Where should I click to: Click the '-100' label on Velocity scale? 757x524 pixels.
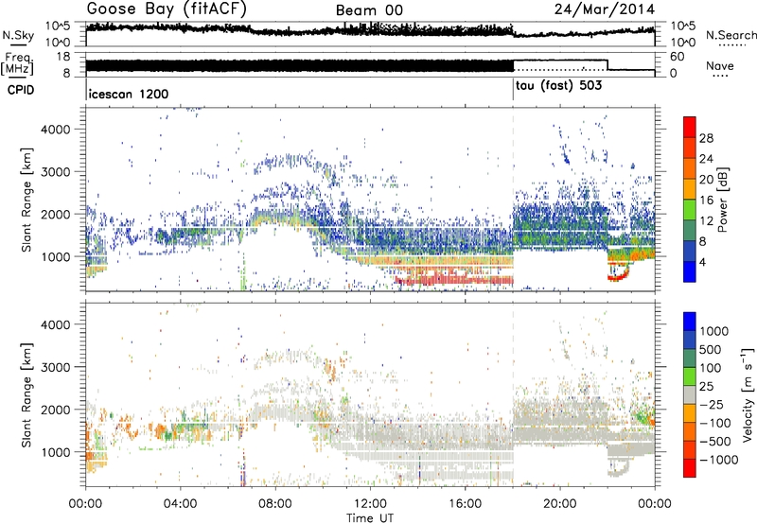(715, 423)
